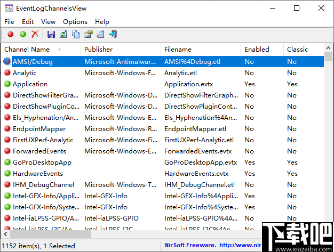The image size is (334, 252).
Task: Open the NirSoft Freeware website link
Action: coord(213,245)
